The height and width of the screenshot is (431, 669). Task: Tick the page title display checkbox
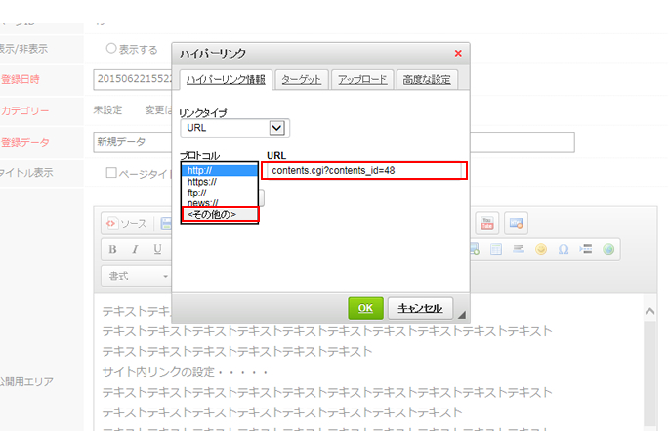tap(111, 173)
